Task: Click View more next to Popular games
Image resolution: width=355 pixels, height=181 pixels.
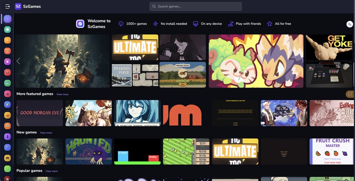Action: (51, 171)
